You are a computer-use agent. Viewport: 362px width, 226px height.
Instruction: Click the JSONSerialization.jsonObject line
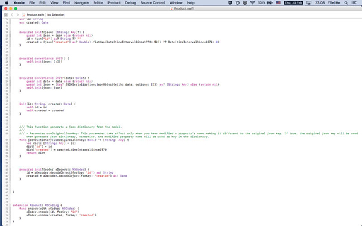click(122, 84)
